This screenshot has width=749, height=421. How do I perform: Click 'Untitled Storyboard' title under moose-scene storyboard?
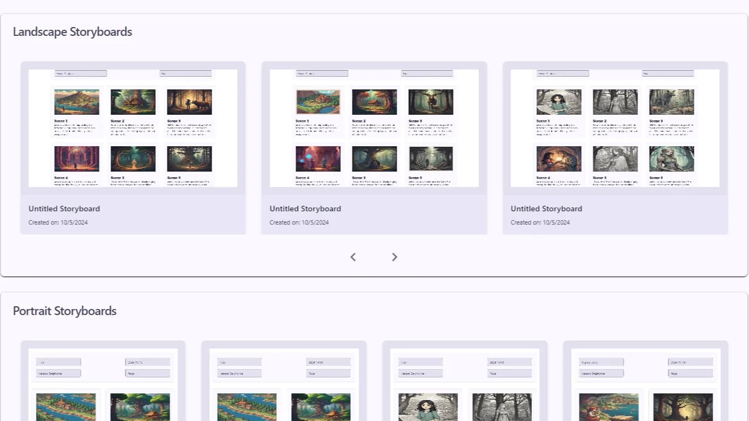tap(305, 209)
